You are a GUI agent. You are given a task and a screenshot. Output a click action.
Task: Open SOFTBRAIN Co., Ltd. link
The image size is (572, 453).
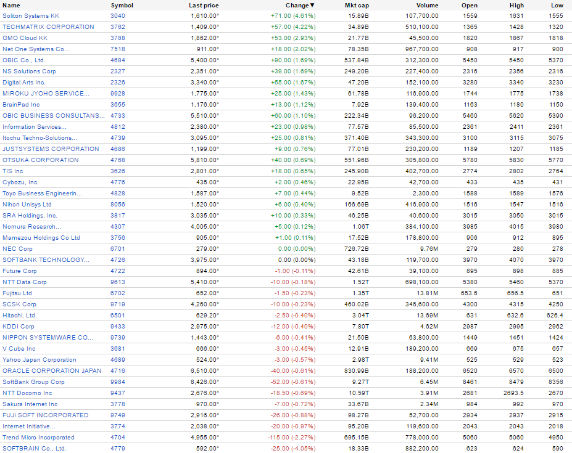point(35,449)
